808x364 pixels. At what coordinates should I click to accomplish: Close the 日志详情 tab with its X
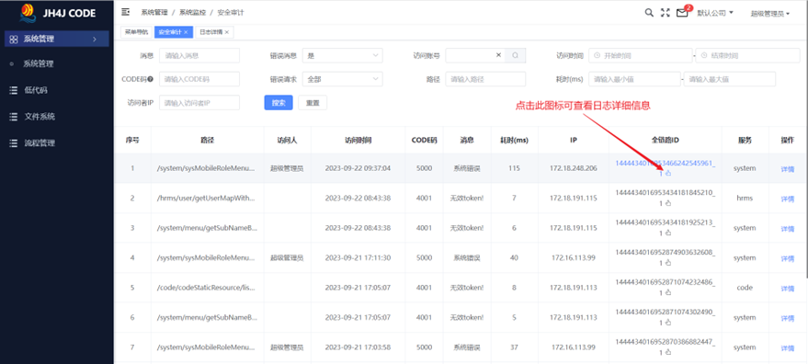pos(226,32)
